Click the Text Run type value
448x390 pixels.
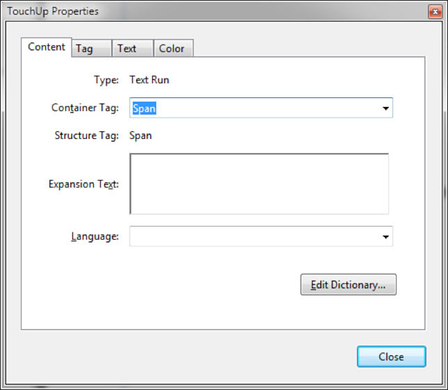pyautogui.click(x=149, y=80)
